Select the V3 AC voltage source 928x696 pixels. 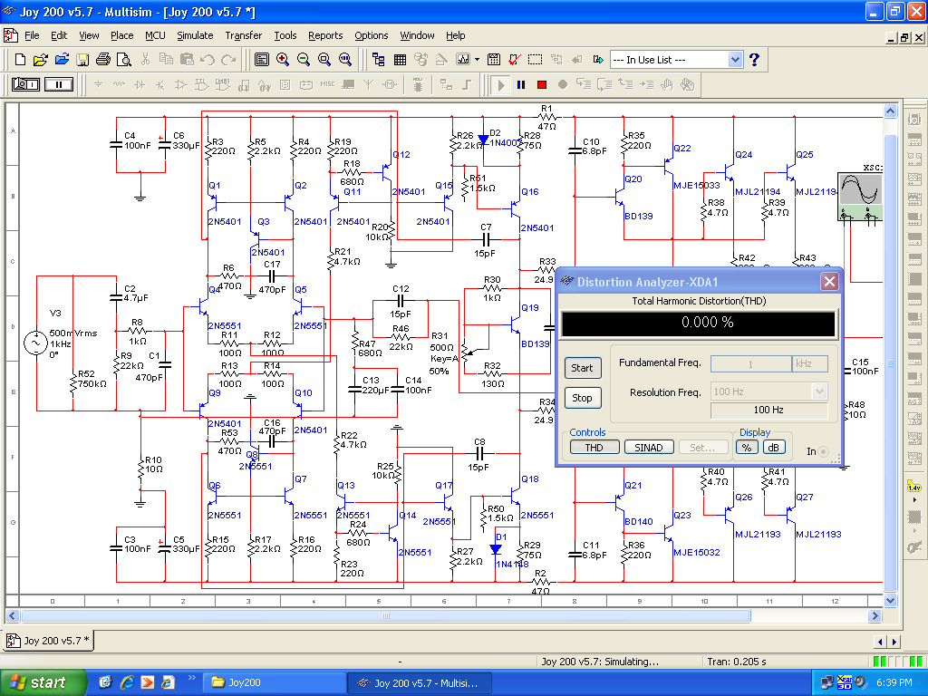[x=35, y=343]
